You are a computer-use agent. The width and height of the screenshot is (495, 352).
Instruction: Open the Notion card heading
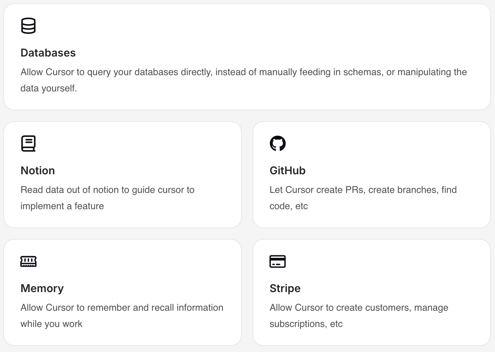click(38, 171)
